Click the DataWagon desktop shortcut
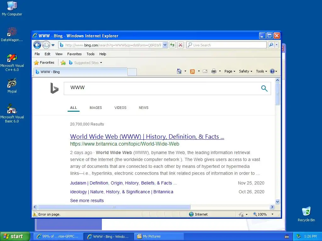 (12, 34)
